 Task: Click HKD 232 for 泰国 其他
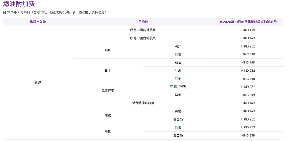pos(248,127)
